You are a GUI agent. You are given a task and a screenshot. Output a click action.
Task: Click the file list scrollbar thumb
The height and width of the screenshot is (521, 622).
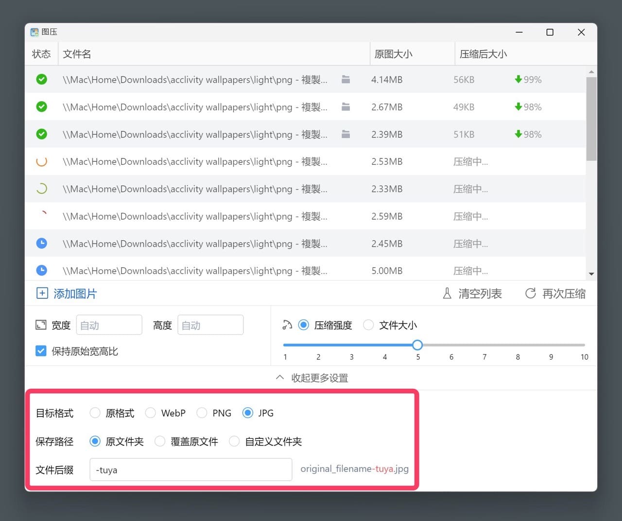pyautogui.click(x=591, y=119)
